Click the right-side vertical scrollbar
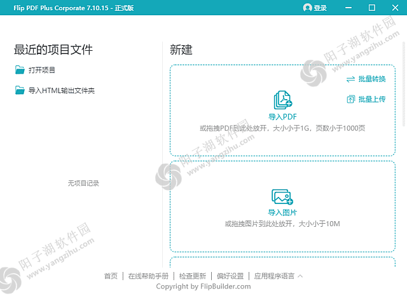The image size is (407, 305). (404, 85)
